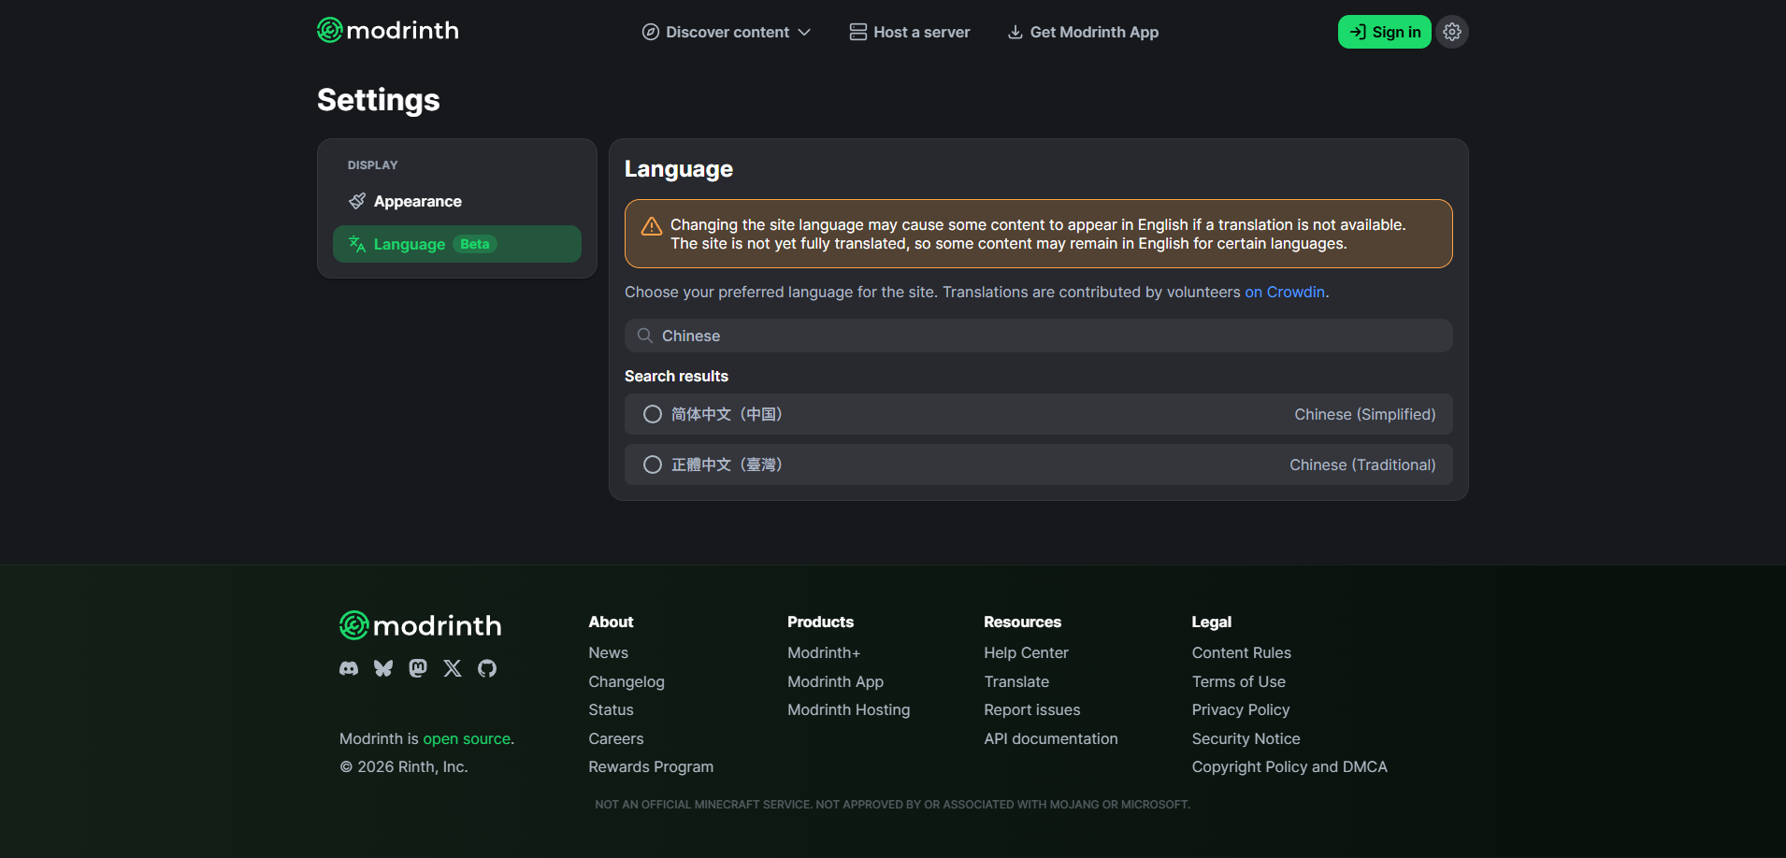
Task: Click the search magnifier icon in language field
Action: [645, 336]
